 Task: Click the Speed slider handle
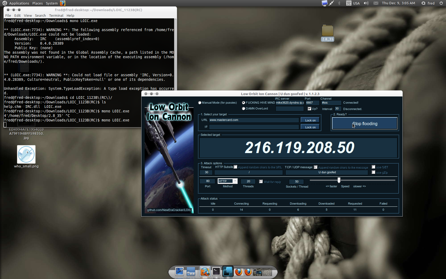pyautogui.click(x=339, y=180)
